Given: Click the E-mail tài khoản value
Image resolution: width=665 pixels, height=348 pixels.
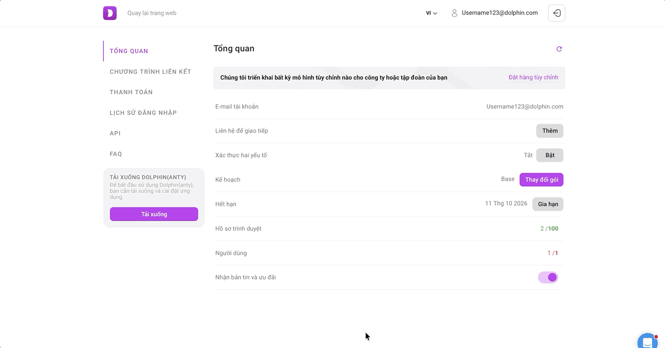Looking at the screenshot, I should [x=525, y=107].
